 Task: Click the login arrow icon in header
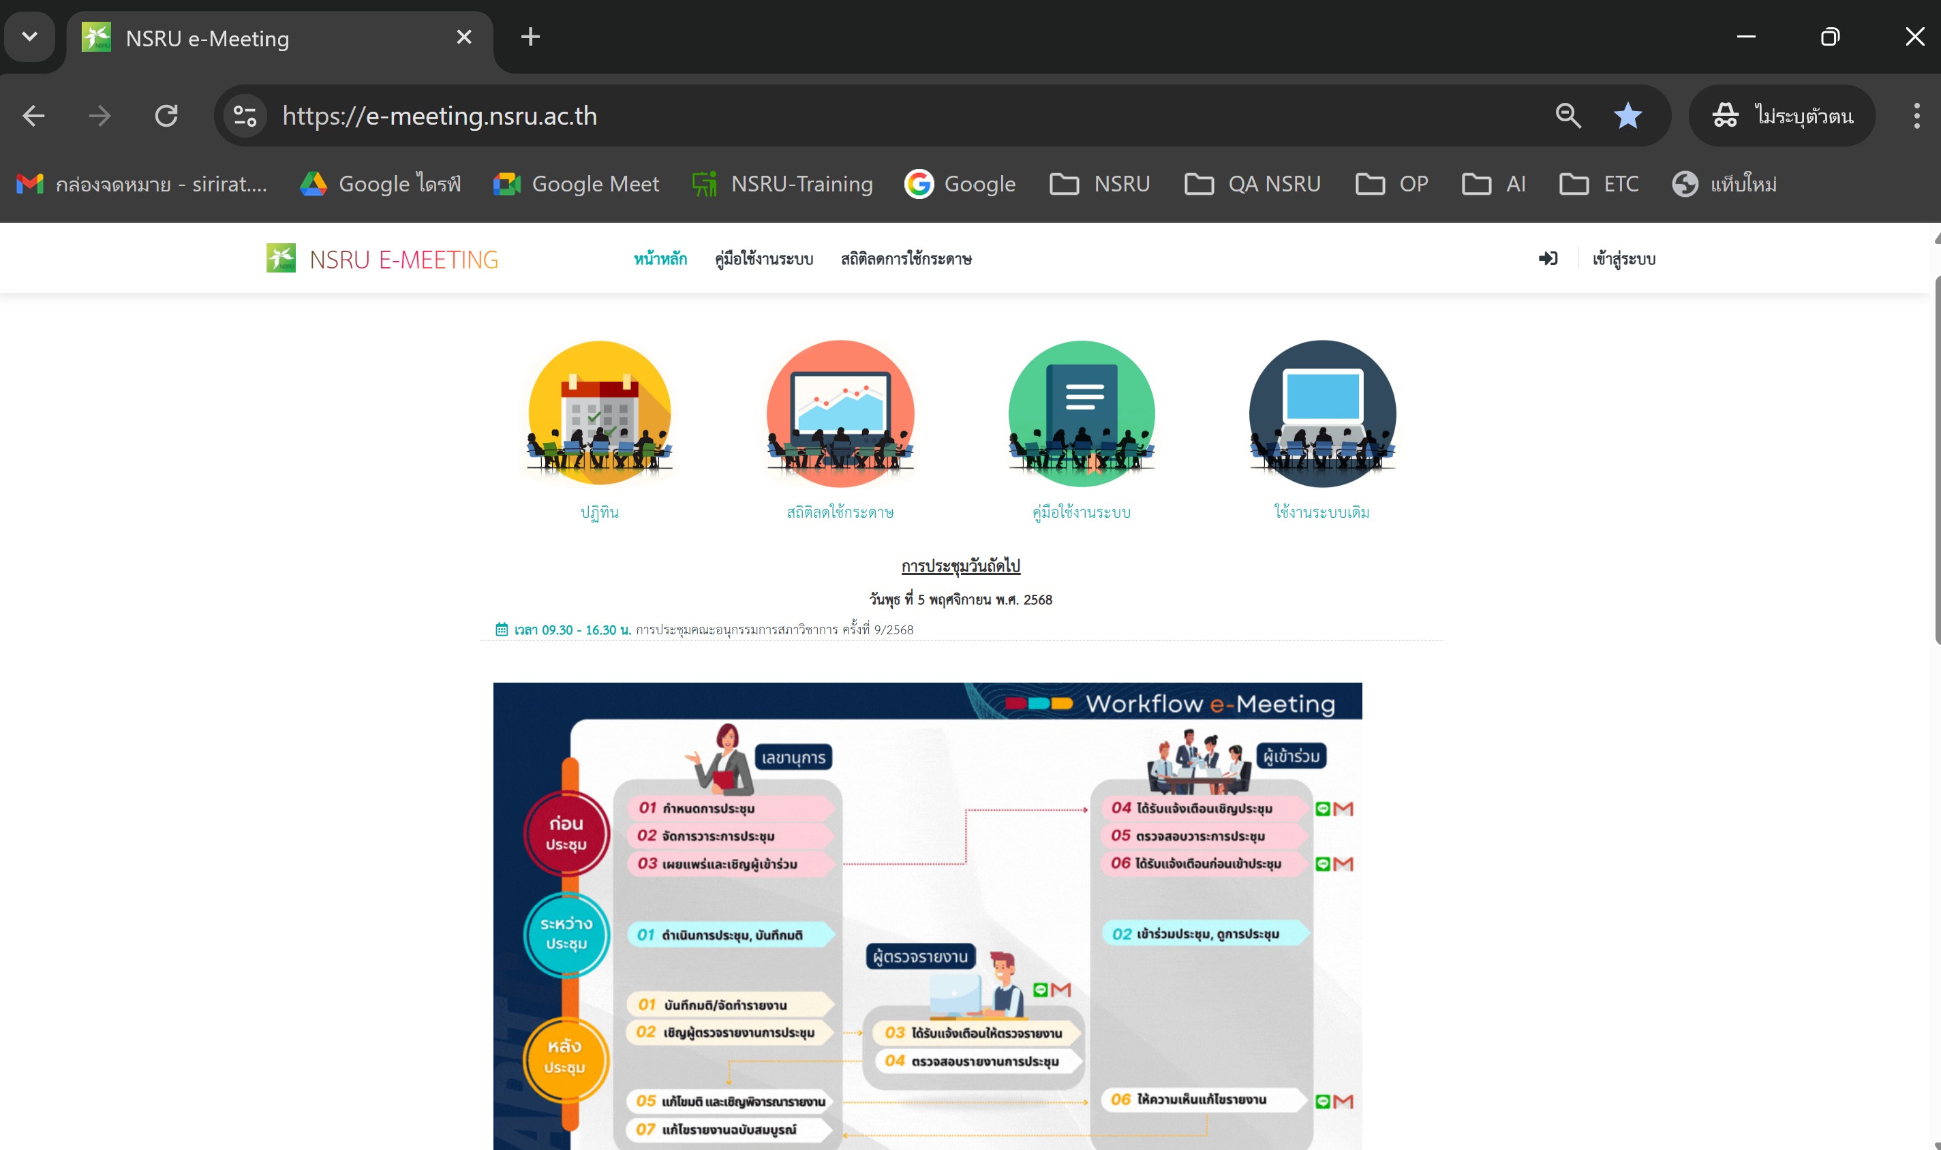[x=1548, y=259]
